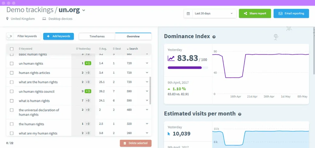Check the universal declaration of human rights row
The image size is (315, 148).
(x=12, y=110)
